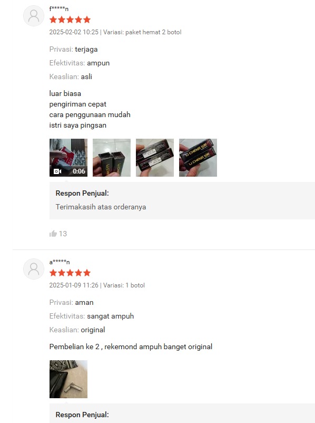Click the five-star rating on second review
The height and width of the screenshot is (423, 315).
tap(70, 273)
